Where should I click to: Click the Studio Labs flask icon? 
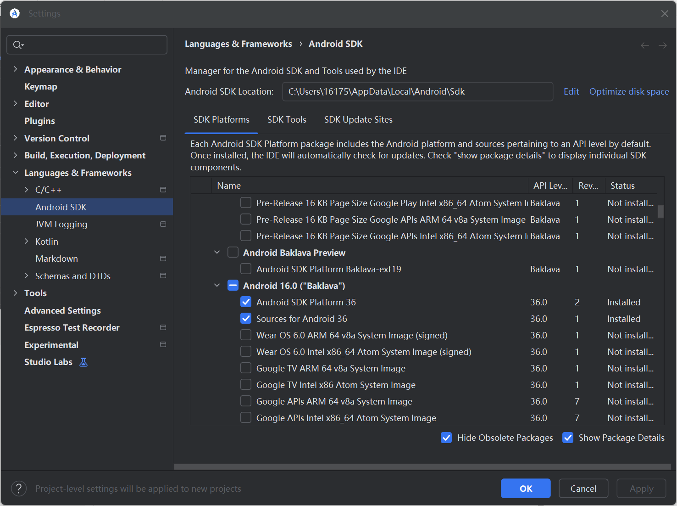pos(83,362)
